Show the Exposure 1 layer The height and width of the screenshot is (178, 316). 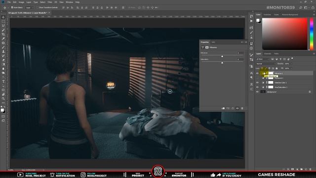[x=257, y=78]
